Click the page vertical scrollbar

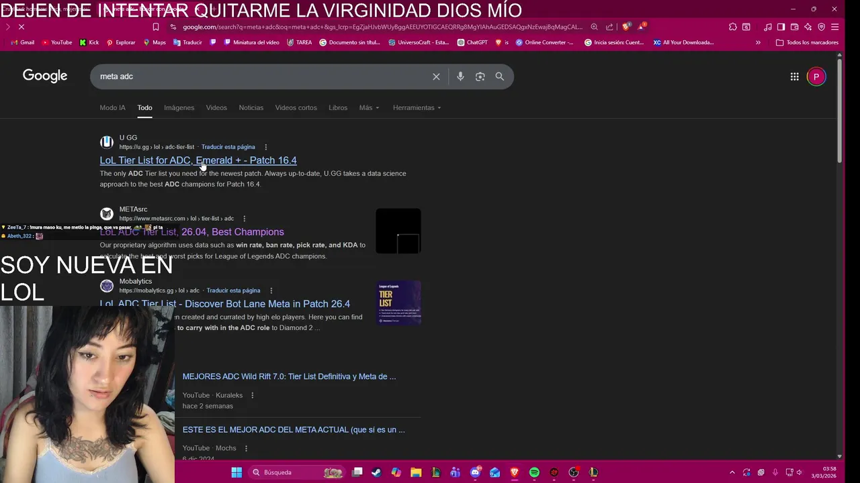[x=840, y=111]
